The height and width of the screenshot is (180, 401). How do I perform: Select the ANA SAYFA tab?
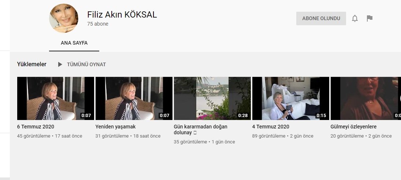(74, 43)
